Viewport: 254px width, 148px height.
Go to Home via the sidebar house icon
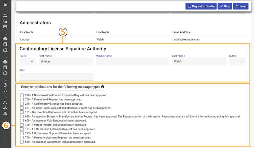[5, 4]
